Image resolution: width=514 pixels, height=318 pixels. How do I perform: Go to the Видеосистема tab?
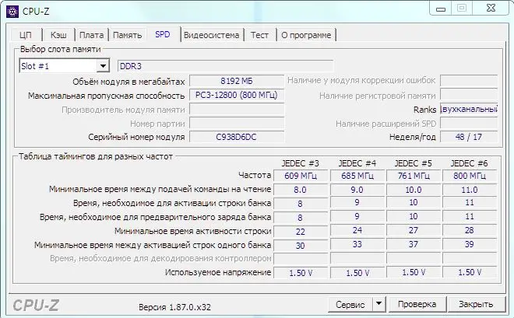(211, 35)
